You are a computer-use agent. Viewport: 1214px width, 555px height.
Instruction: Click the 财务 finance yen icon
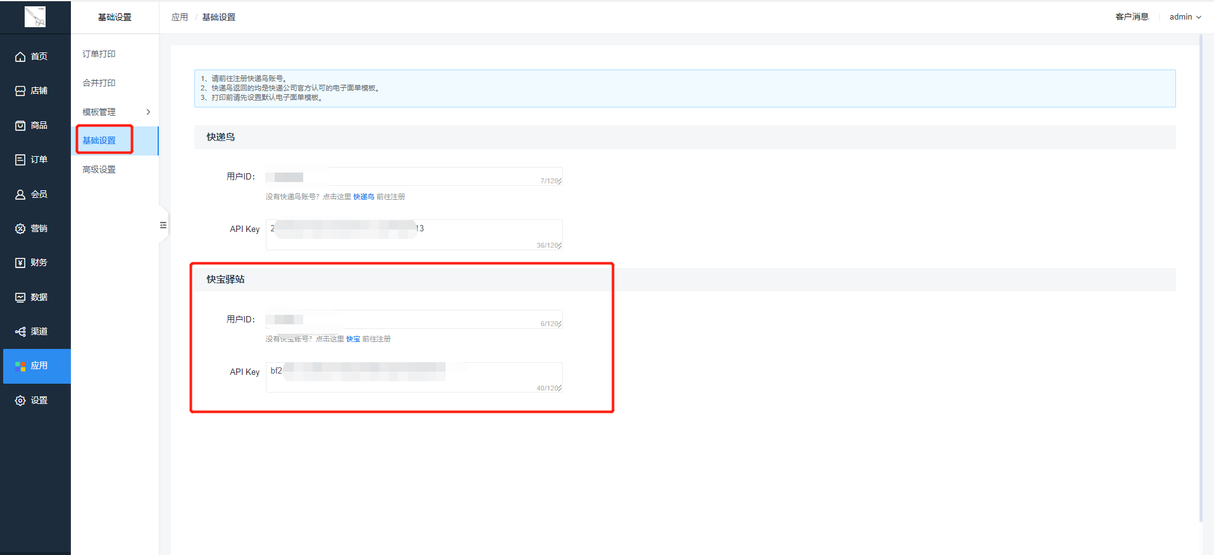click(x=20, y=263)
